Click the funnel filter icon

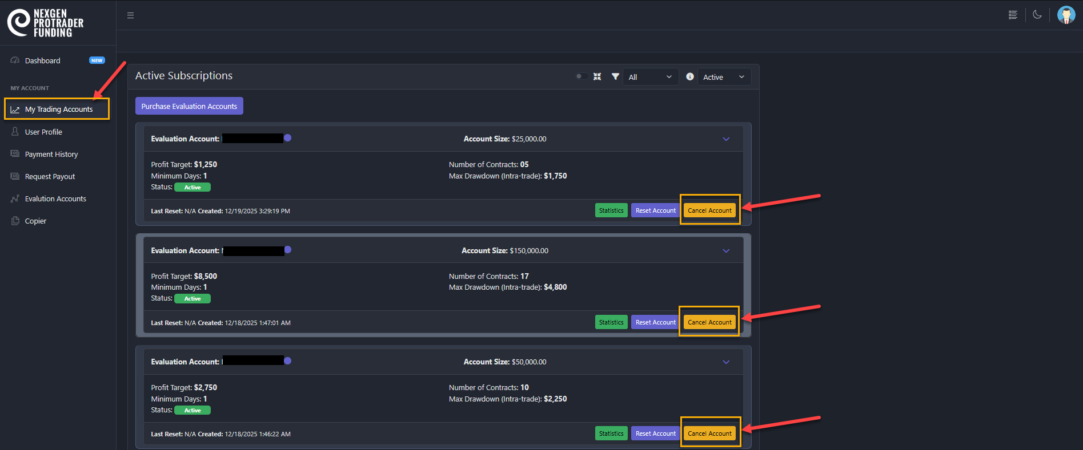pos(615,76)
